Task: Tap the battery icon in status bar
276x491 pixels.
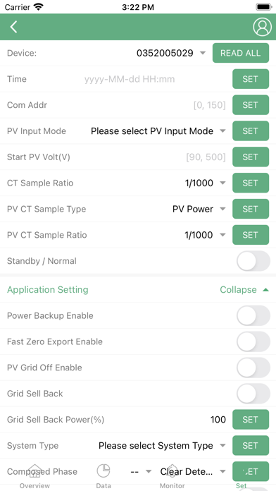Action: pyautogui.click(x=264, y=7)
